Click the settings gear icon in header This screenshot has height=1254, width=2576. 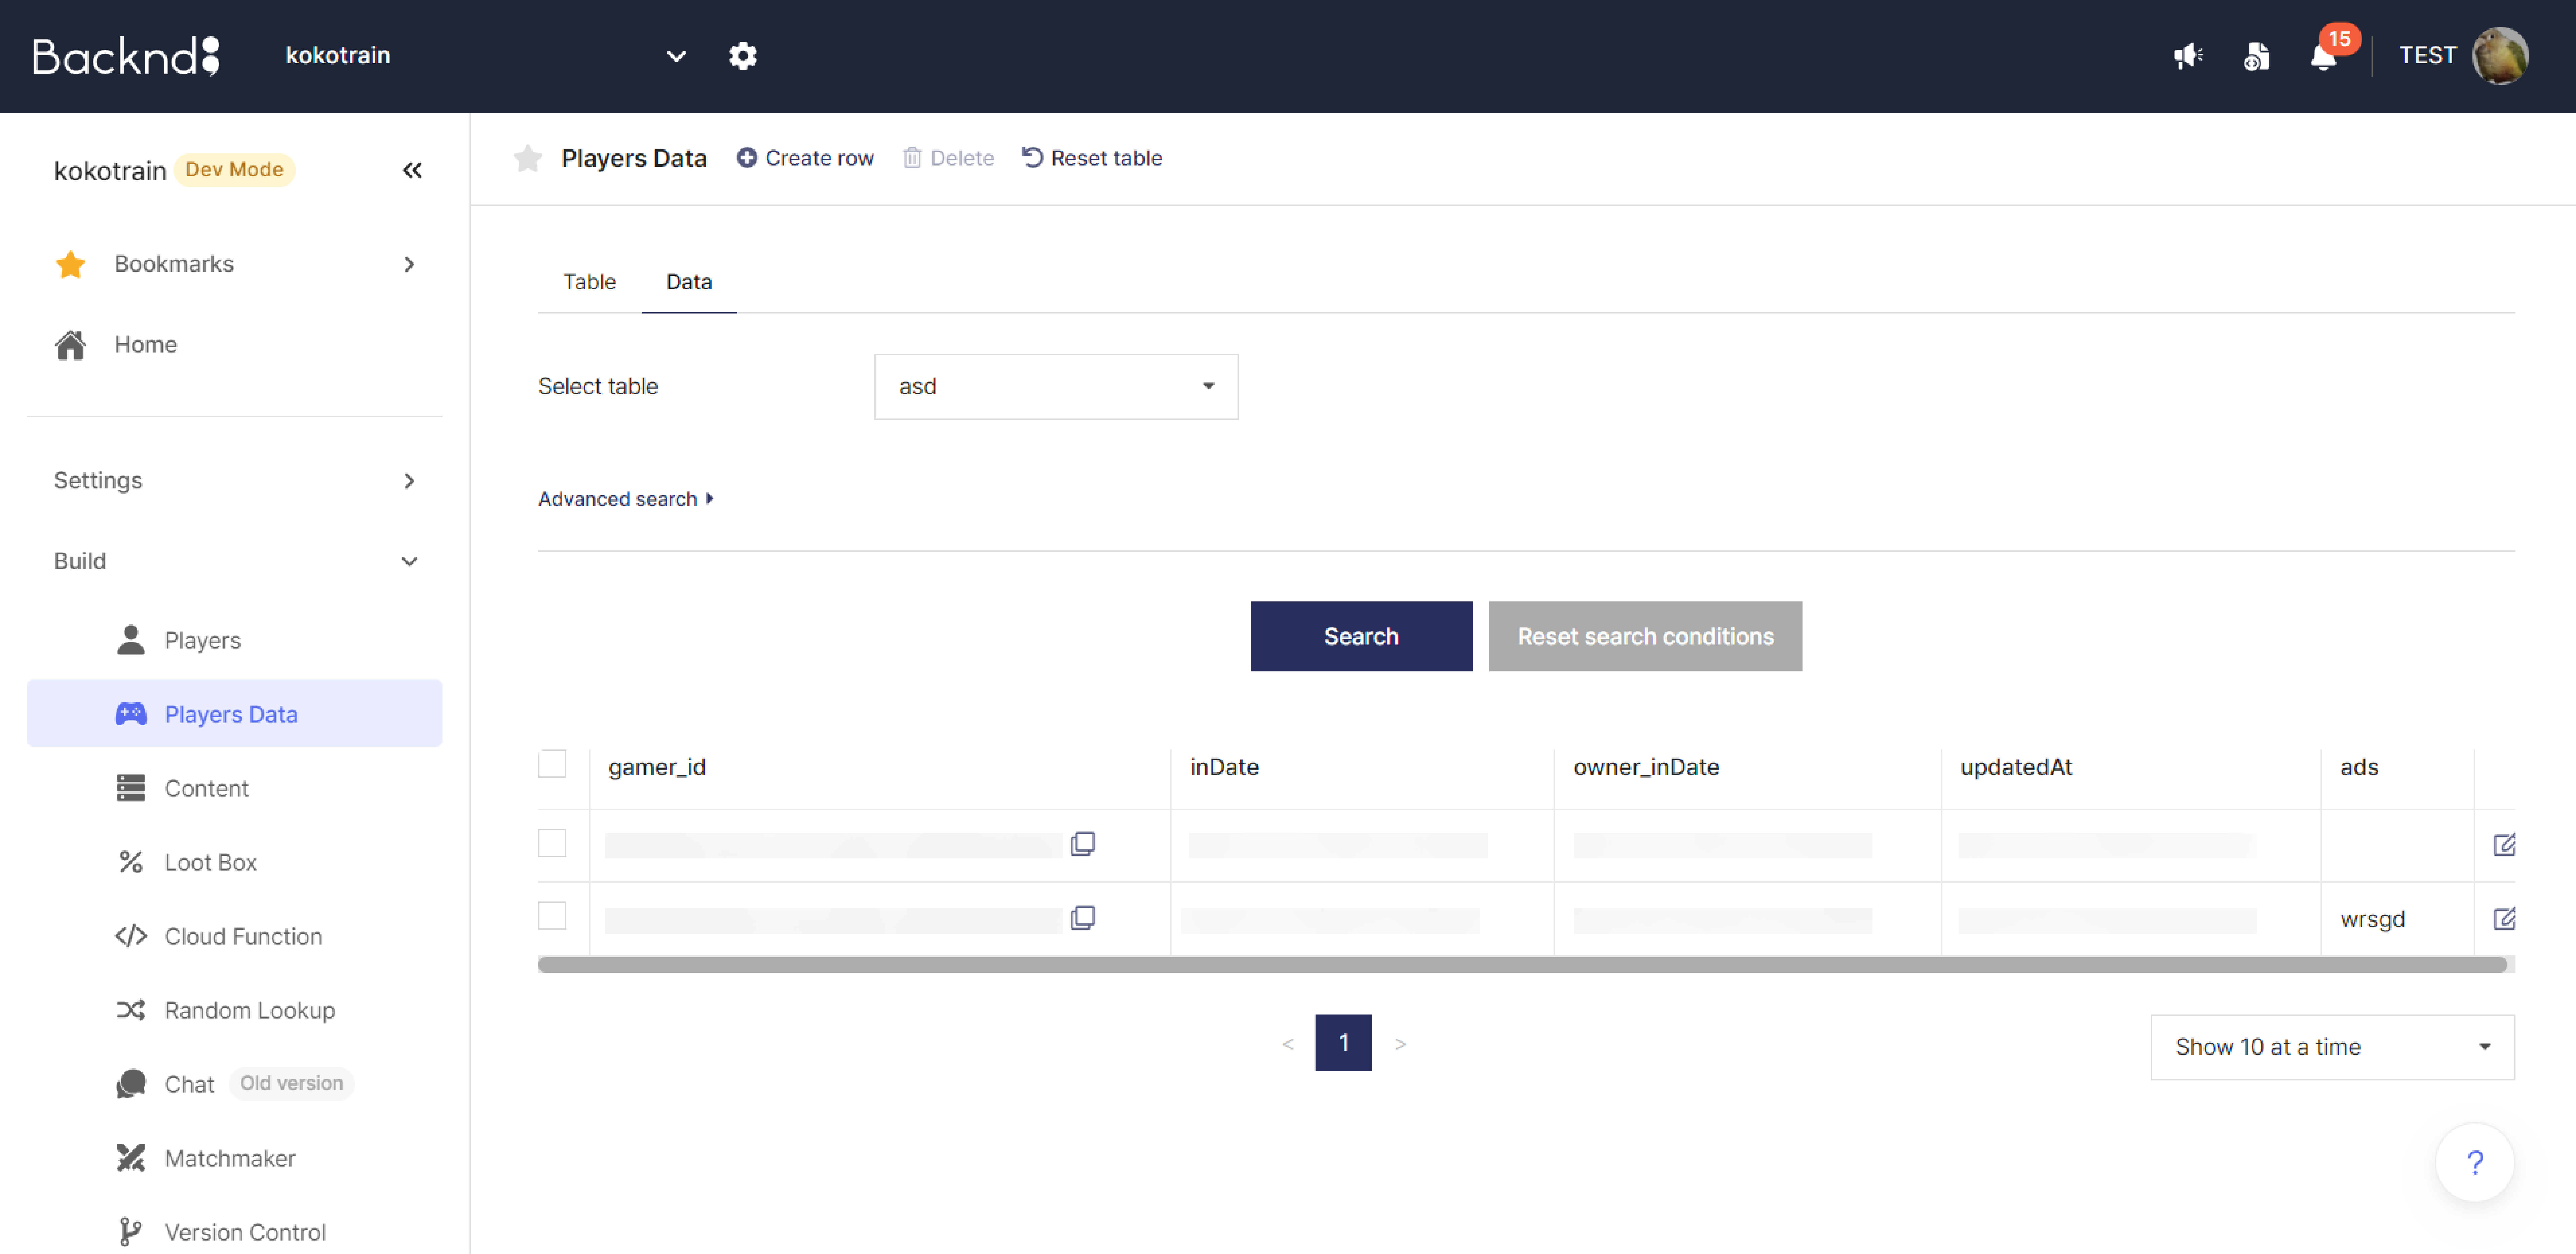[742, 56]
